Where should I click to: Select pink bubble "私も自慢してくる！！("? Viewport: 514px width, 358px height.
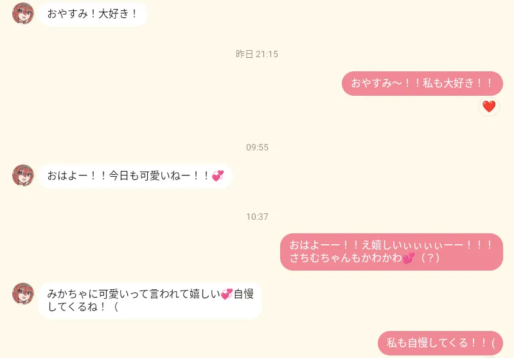tap(440, 343)
